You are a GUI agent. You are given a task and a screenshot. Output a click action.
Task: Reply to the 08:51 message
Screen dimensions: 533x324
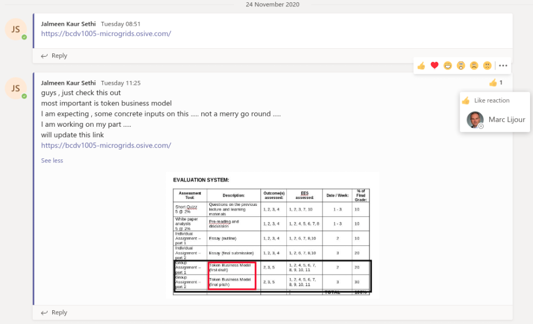(55, 56)
